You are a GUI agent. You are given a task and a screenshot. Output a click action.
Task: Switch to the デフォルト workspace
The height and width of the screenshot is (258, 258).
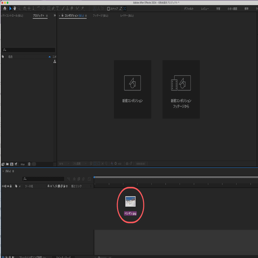pos(189,9)
